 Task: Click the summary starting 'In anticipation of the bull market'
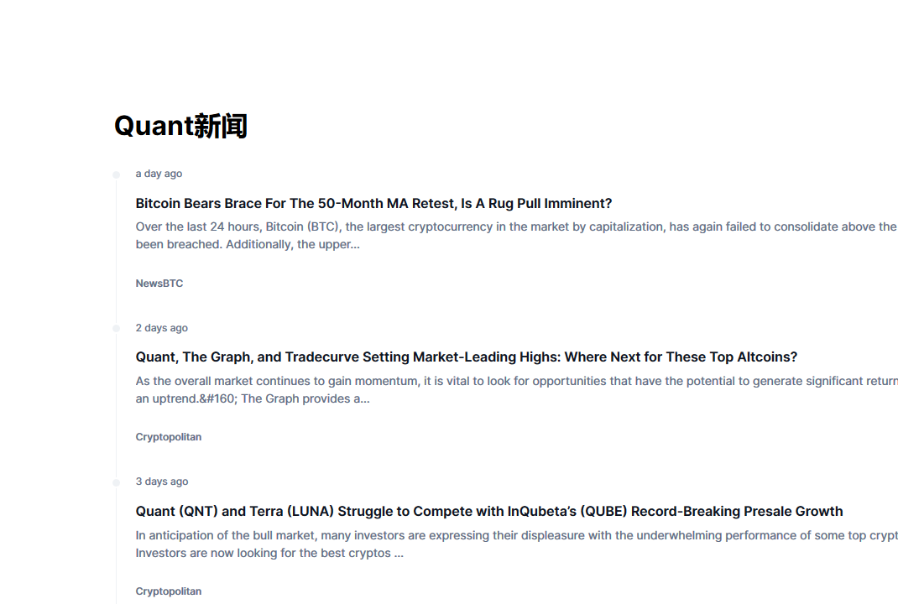pyautogui.click(x=517, y=544)
